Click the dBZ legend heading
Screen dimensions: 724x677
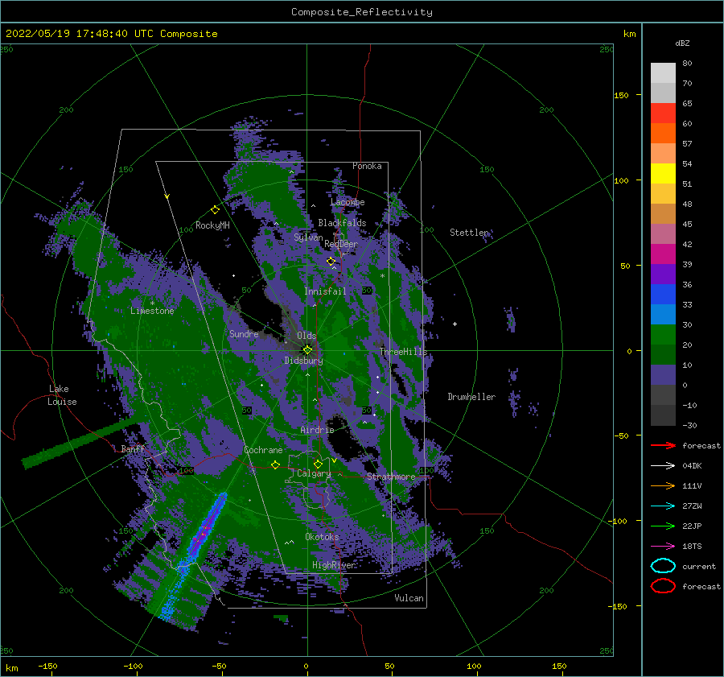[x=682, y=43]
